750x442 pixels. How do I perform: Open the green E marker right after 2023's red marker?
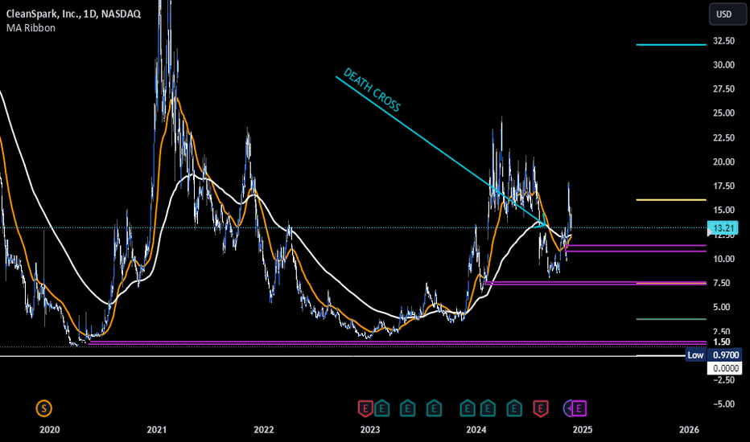(x=381, y=408)
